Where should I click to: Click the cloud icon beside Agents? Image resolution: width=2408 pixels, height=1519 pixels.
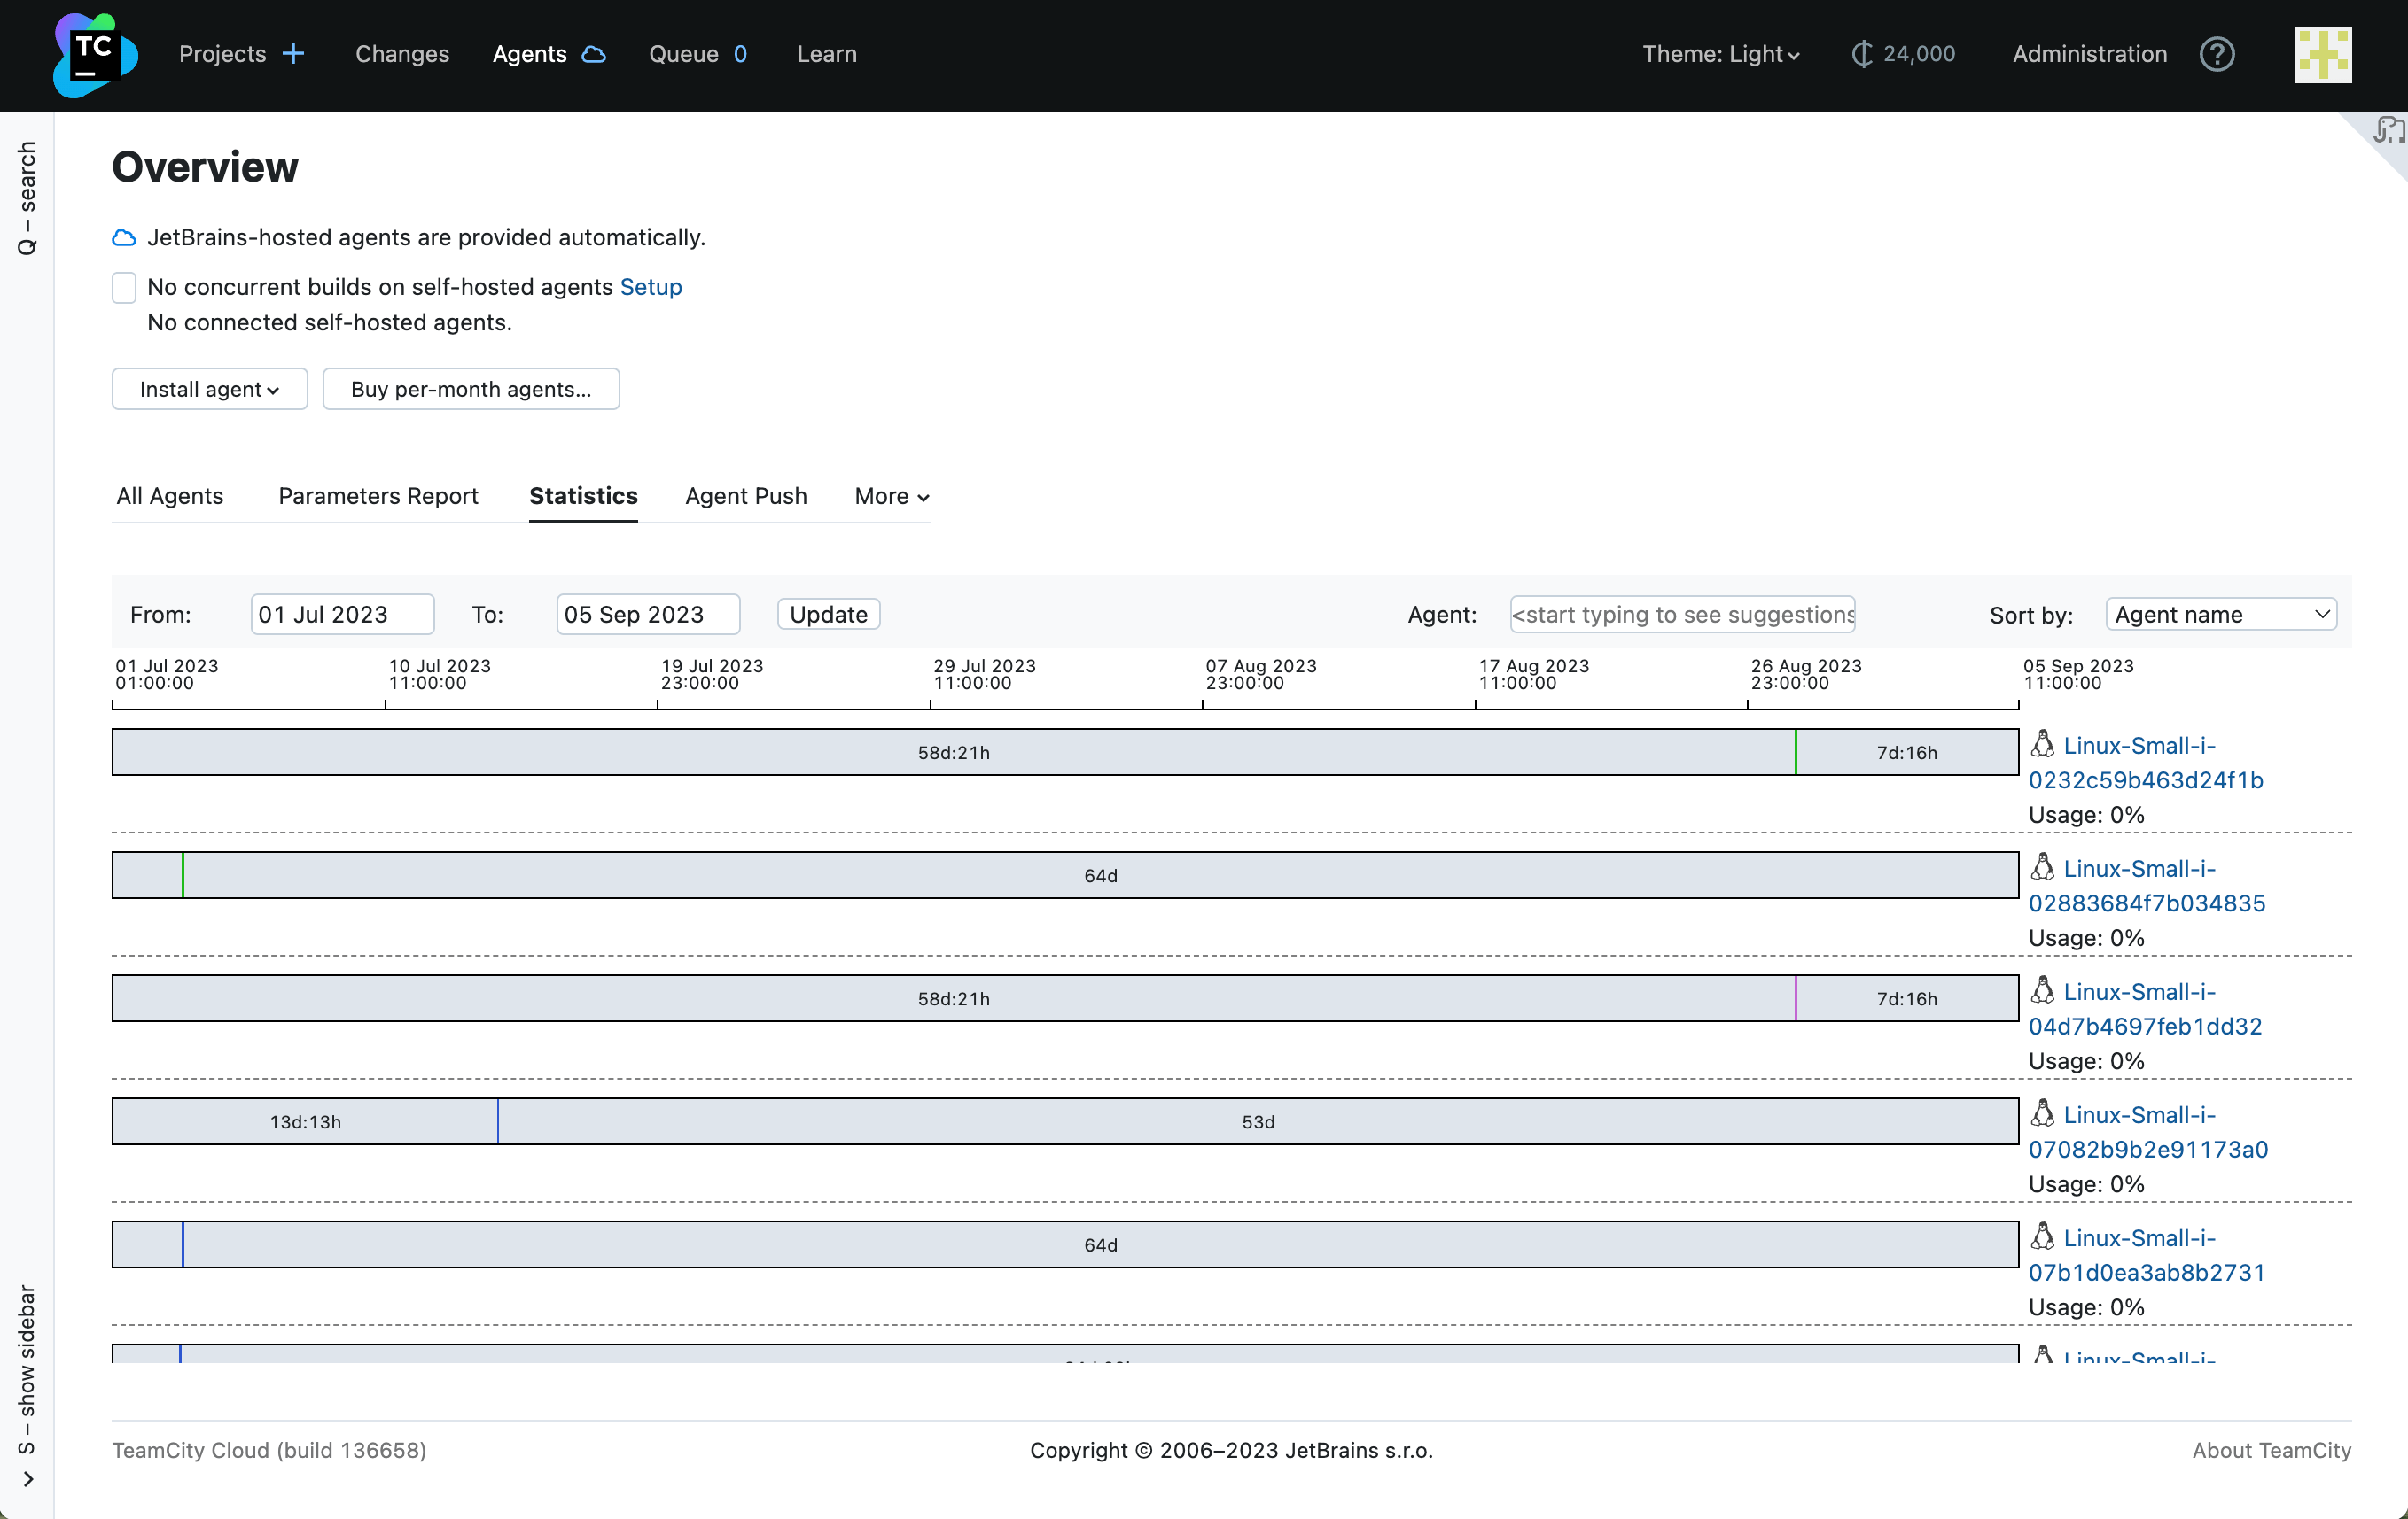pos(594,54)
